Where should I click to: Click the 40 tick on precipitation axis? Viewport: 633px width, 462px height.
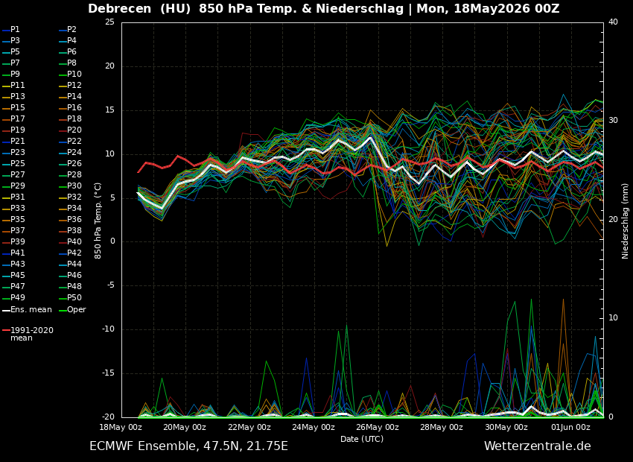613,22
